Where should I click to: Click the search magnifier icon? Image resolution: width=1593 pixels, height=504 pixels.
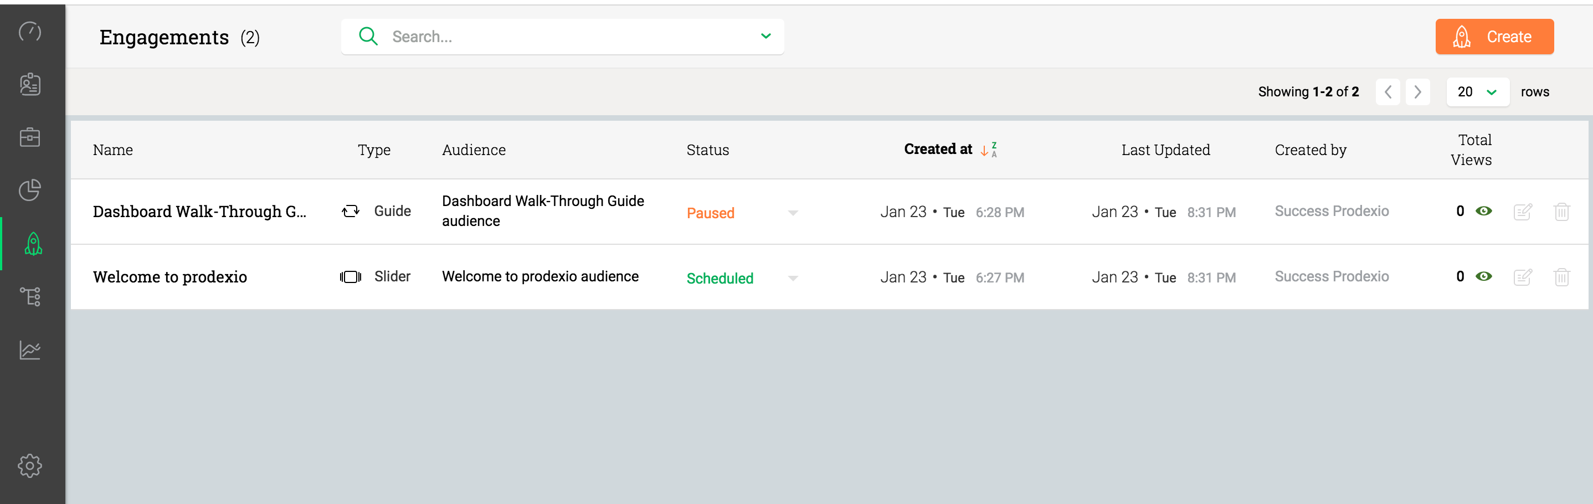click(x=368, y=37)
